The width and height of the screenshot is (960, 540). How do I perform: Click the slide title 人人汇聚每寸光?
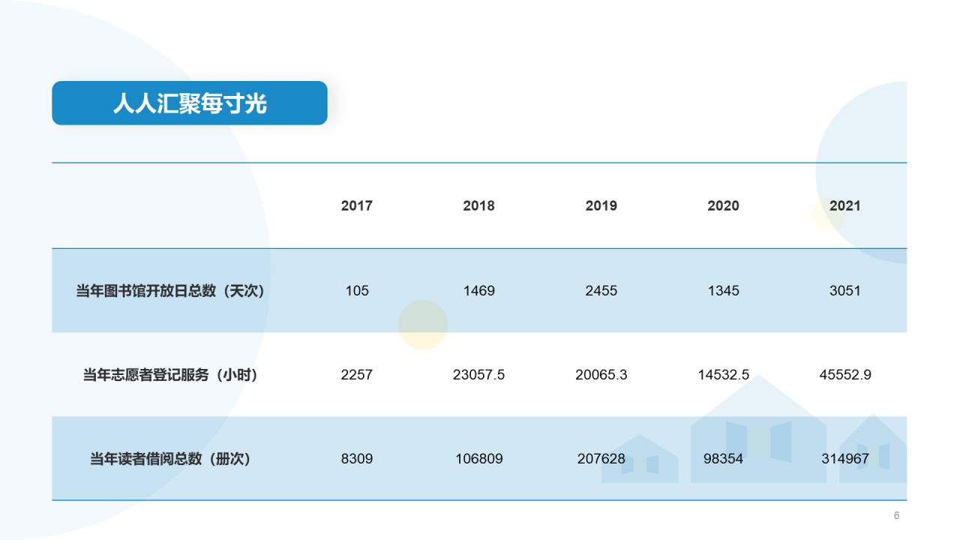tap(190, 103)
